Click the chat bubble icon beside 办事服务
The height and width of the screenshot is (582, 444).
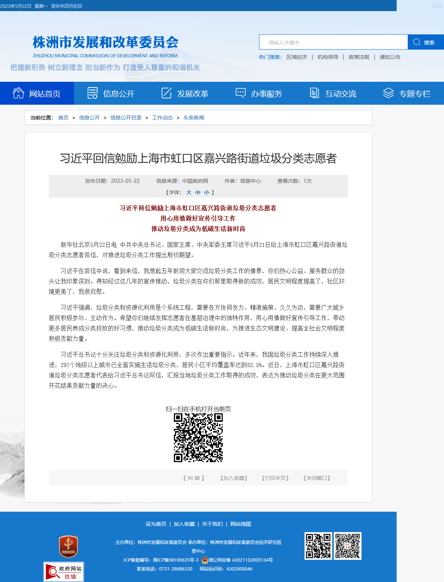tap(240, 93)
